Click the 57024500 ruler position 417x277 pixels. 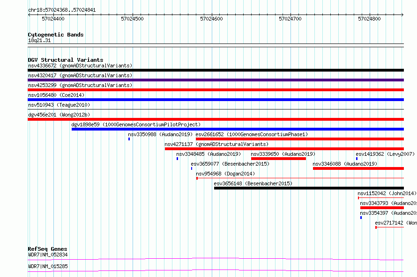tap(132, 19)
